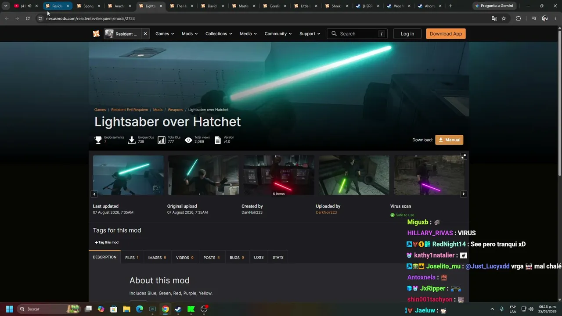
Task: Click Tag this mod
Action: (x=107, y=242)
